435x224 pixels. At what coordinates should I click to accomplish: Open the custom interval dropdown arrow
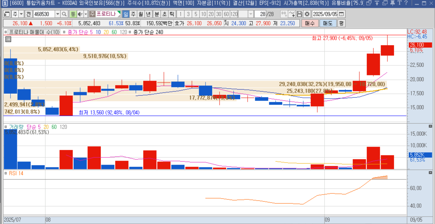point(250,14)
